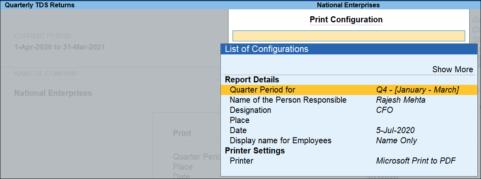Screen dimensions: 481x179
Task: Click the 1-Apr-2020 to 31-Mar-2021 period text
Action: 59,47
